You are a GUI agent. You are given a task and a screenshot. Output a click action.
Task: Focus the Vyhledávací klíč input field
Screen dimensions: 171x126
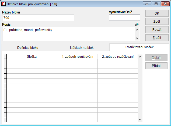click(124, 18)
